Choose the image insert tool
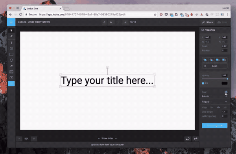236x154 pixels. click(x=11, y=72)
